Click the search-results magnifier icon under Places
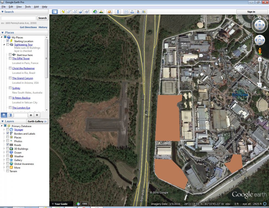 pyautogui.click(x=4, y=115)
